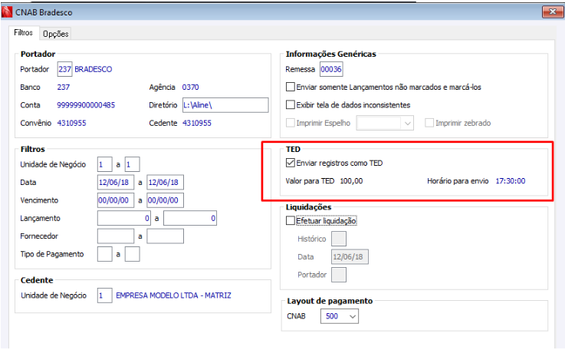The width and height of the screenshot is (565, 350).
Task: Click the first Unidade de Negócio filter field
Action: (x=104, y=164)
